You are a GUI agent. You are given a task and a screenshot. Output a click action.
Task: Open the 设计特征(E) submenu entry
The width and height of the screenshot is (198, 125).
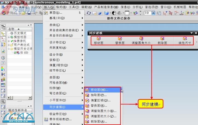coord(64,42)
